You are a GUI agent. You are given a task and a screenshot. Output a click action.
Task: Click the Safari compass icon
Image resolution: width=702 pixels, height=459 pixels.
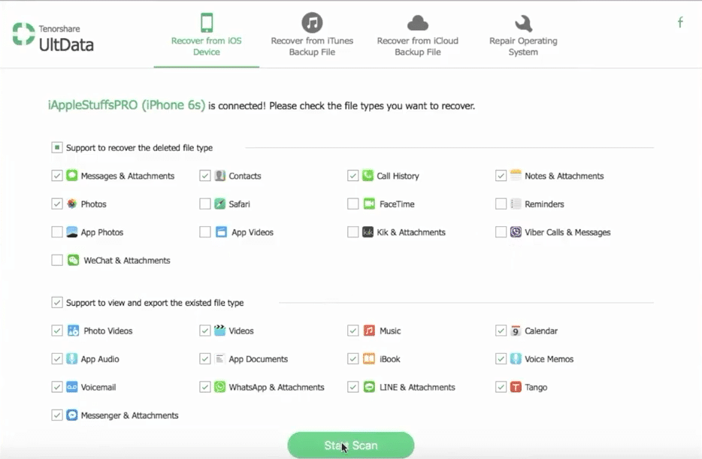point(219,204)
